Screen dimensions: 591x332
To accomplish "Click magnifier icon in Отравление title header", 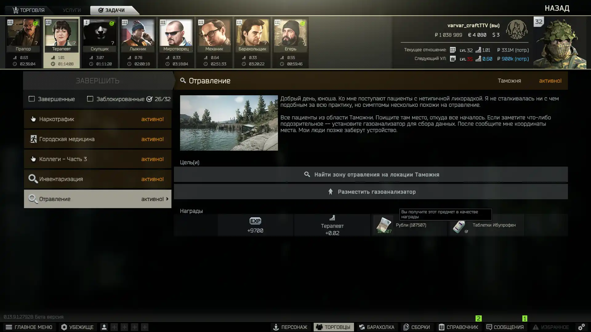I will pos(183,81).
